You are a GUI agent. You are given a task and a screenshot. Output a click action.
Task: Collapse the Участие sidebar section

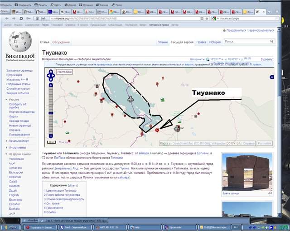click(14, 99)
